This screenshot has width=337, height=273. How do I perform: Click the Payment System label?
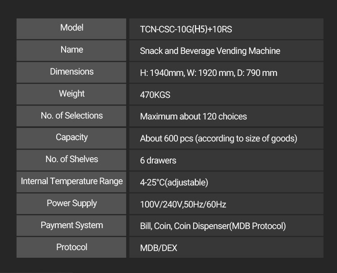[x=71, y=225]
